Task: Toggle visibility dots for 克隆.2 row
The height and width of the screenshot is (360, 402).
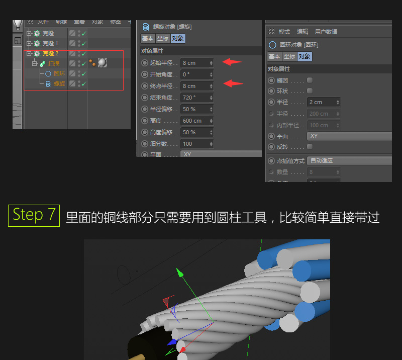Action: [x=79, y=53]
